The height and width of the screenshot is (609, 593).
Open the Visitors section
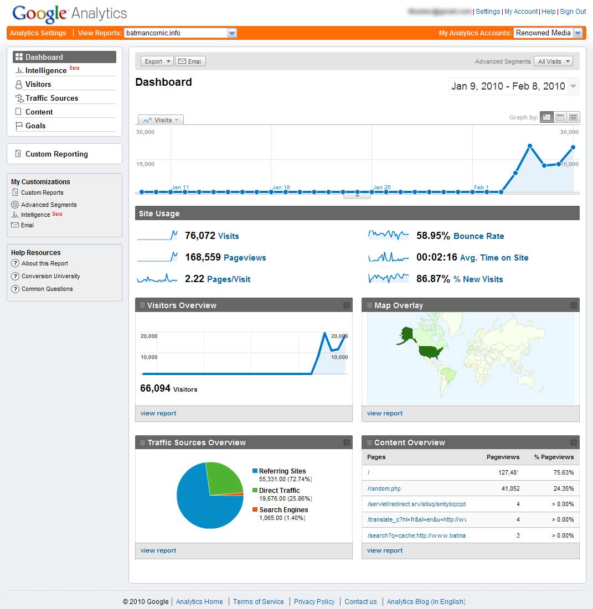point(38,84)
